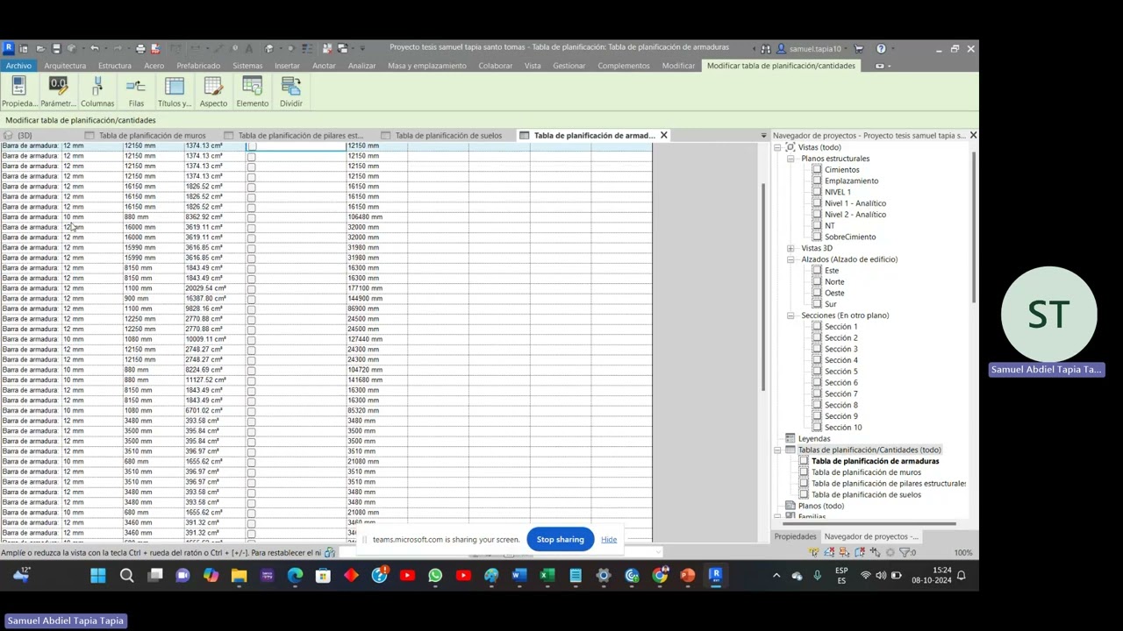Open File Explorer from the taskbar

(x=239, y=576)
